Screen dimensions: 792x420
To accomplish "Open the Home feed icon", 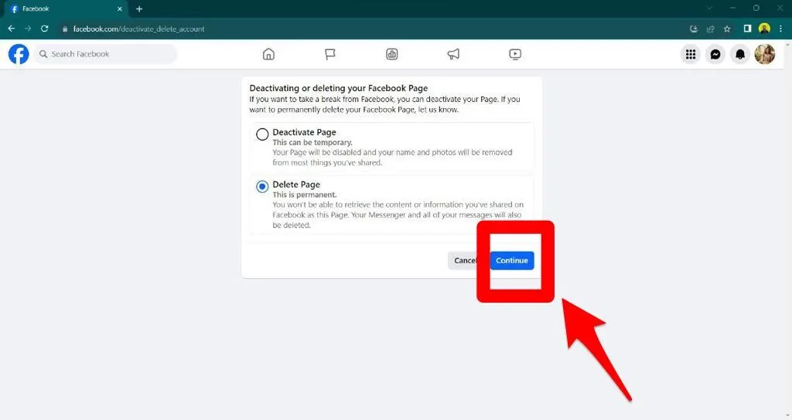I will pyautogui.click(x=268, y=54).
